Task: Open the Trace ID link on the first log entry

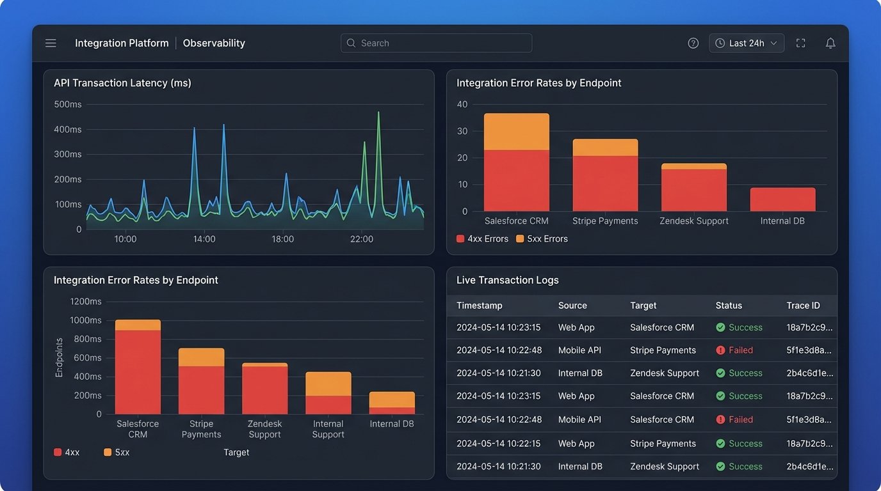Action: (x=811, y=327)
